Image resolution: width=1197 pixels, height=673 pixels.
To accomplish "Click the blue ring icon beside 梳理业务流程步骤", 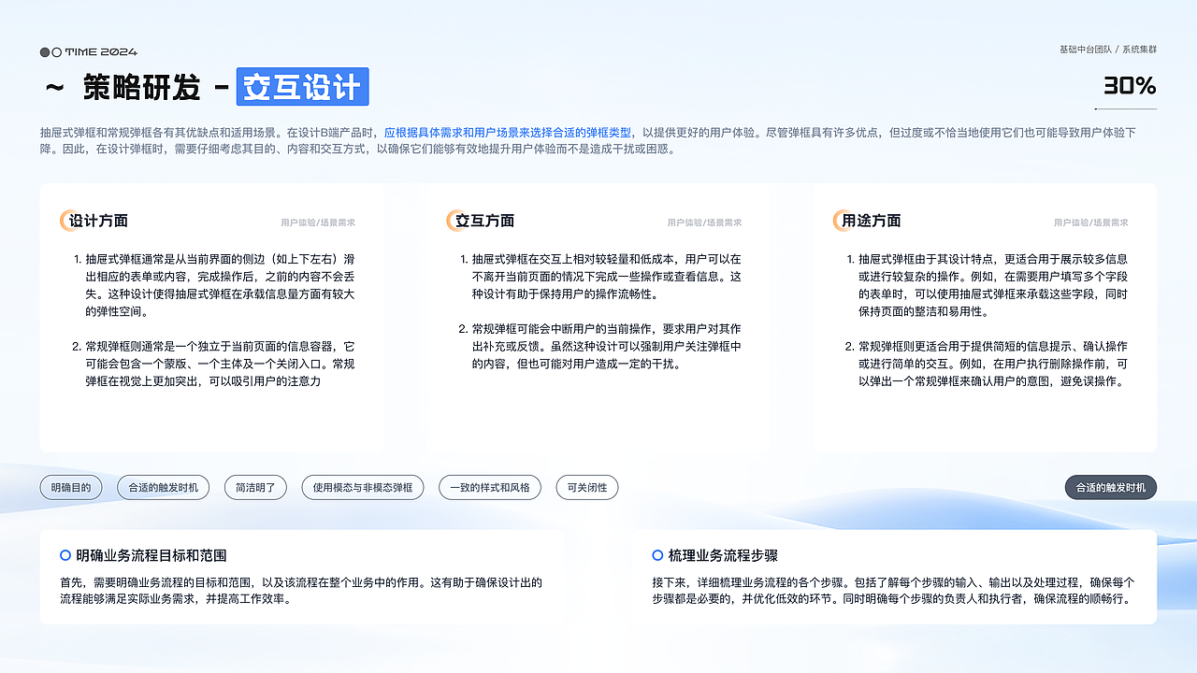I will click(x=657, y=555).
